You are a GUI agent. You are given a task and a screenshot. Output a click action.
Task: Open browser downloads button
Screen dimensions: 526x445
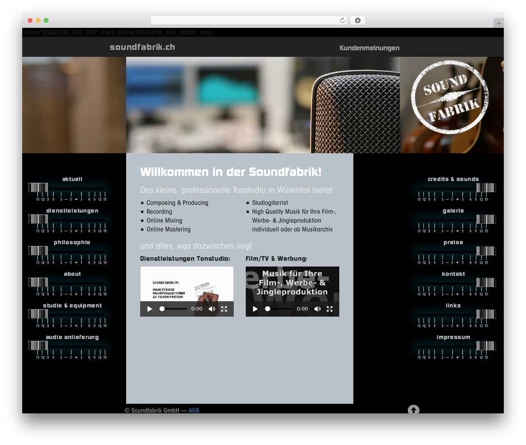coord(358,21)
